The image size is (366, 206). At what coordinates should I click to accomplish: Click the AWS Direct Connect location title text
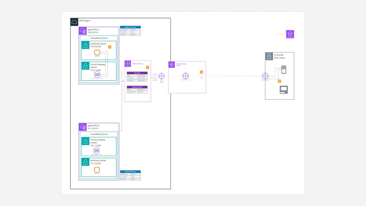pyautogui.click(x=181, y=65)
